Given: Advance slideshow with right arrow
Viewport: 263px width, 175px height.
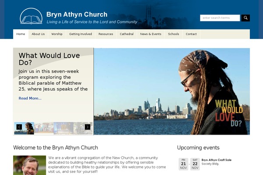Looking at the screenshot, I should click(x=87, y=127).
